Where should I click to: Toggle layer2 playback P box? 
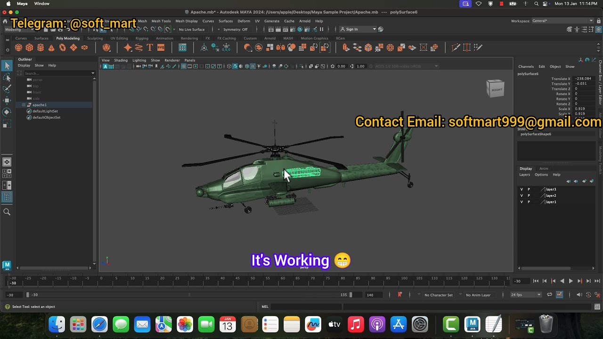pos(529,195)
